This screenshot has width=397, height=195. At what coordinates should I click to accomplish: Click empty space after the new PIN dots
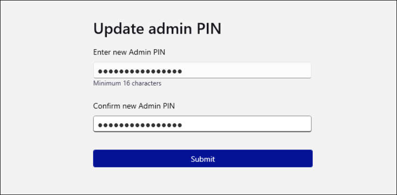pos(246,71)
